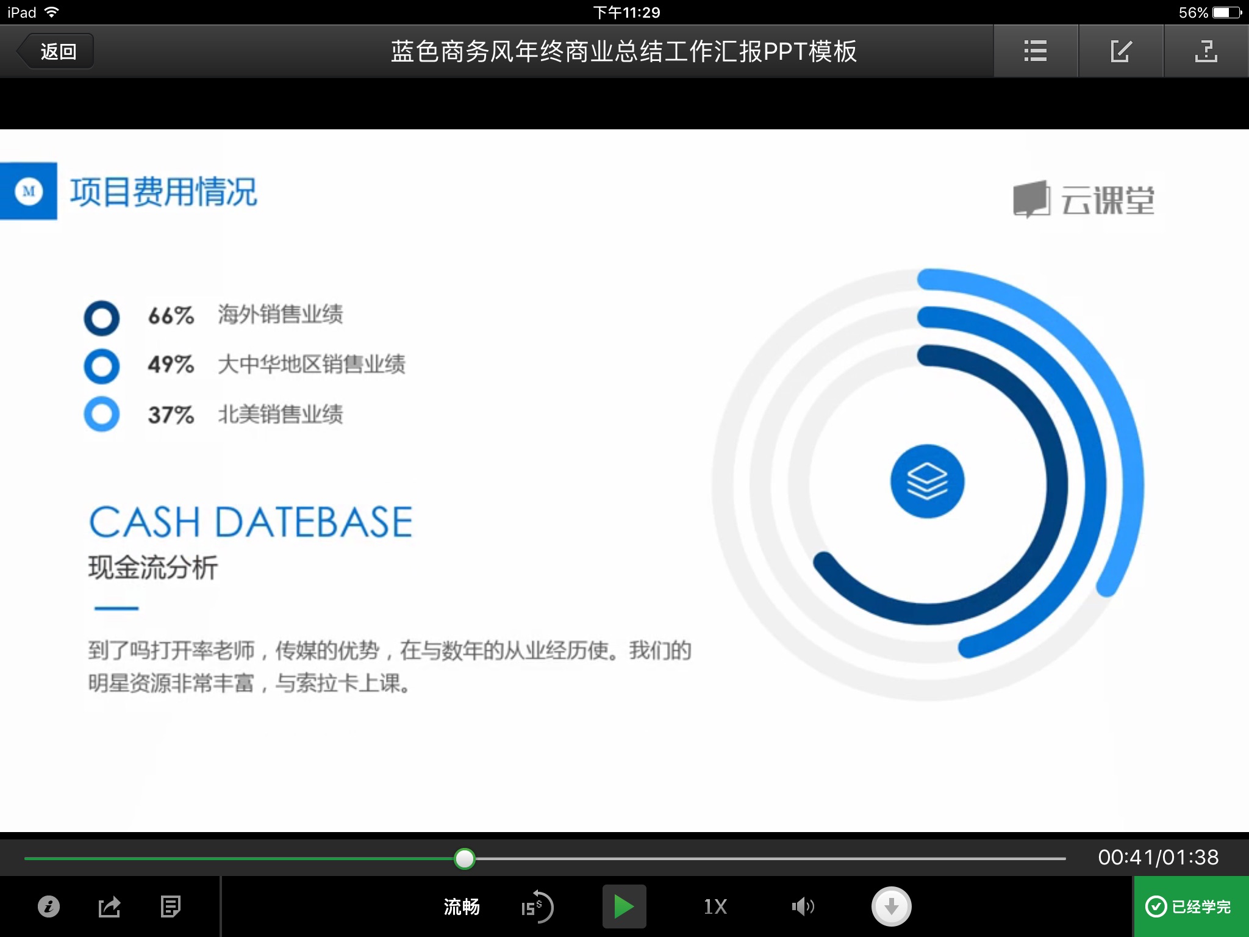1249x937 pixels.
Task: Tap the video title 蓝色商务风年终商业总结工作汇报PPT模板
Action: click(x=624, y=51)
